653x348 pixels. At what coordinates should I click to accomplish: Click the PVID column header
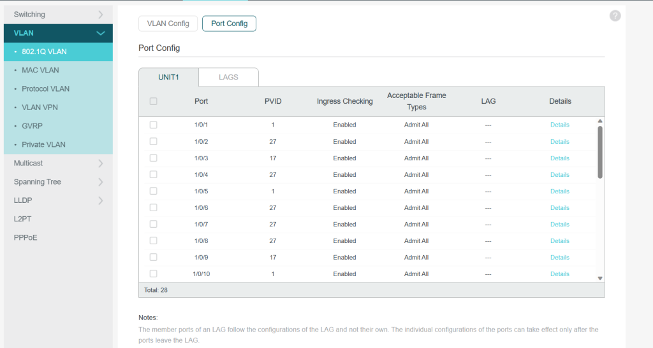[x=273, y=101]
